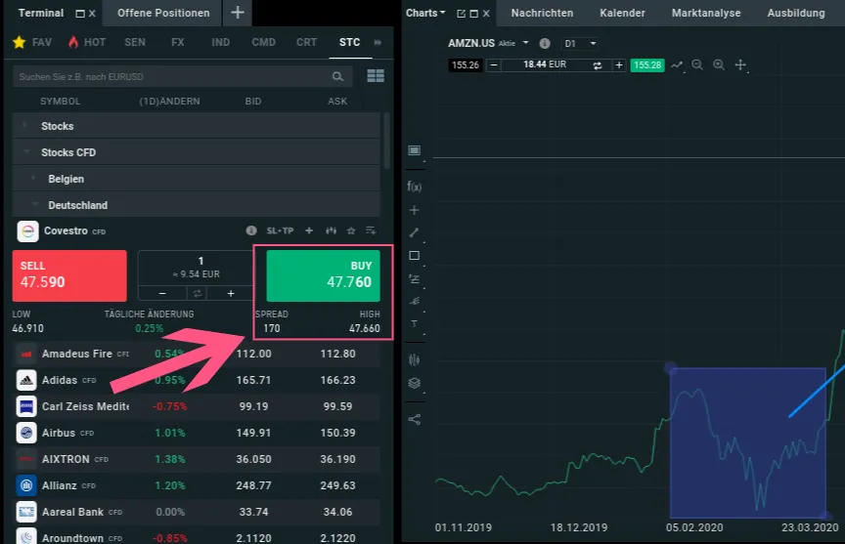Expand the Belgien country group
This screenshot has width=845, height=544.
pyautogui.click(x=197, y=179)
